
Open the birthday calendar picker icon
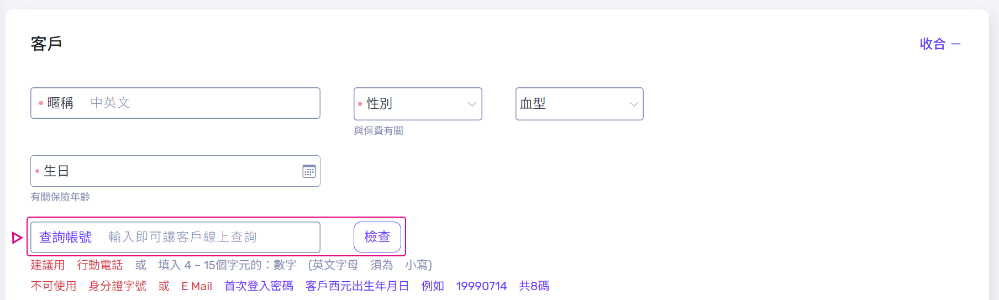pyautogui.click(x=309, y=171)
